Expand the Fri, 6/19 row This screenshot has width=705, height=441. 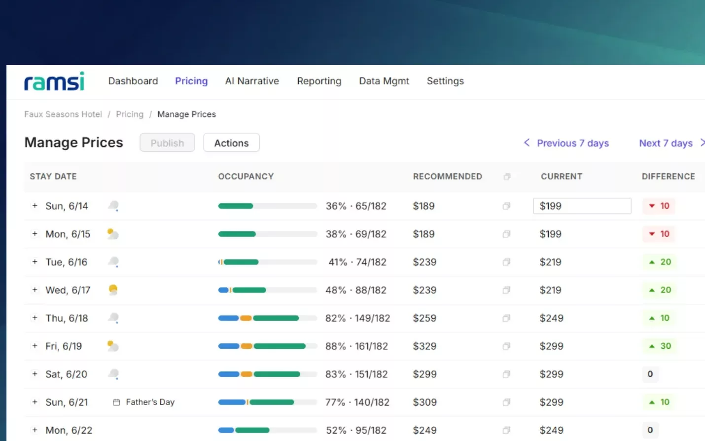(x=35, y=346)
